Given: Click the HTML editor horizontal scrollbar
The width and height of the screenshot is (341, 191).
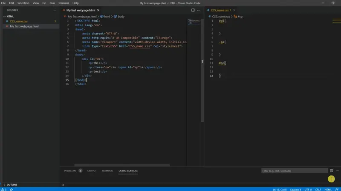Looking at the screenshot, I should point(122,165).
